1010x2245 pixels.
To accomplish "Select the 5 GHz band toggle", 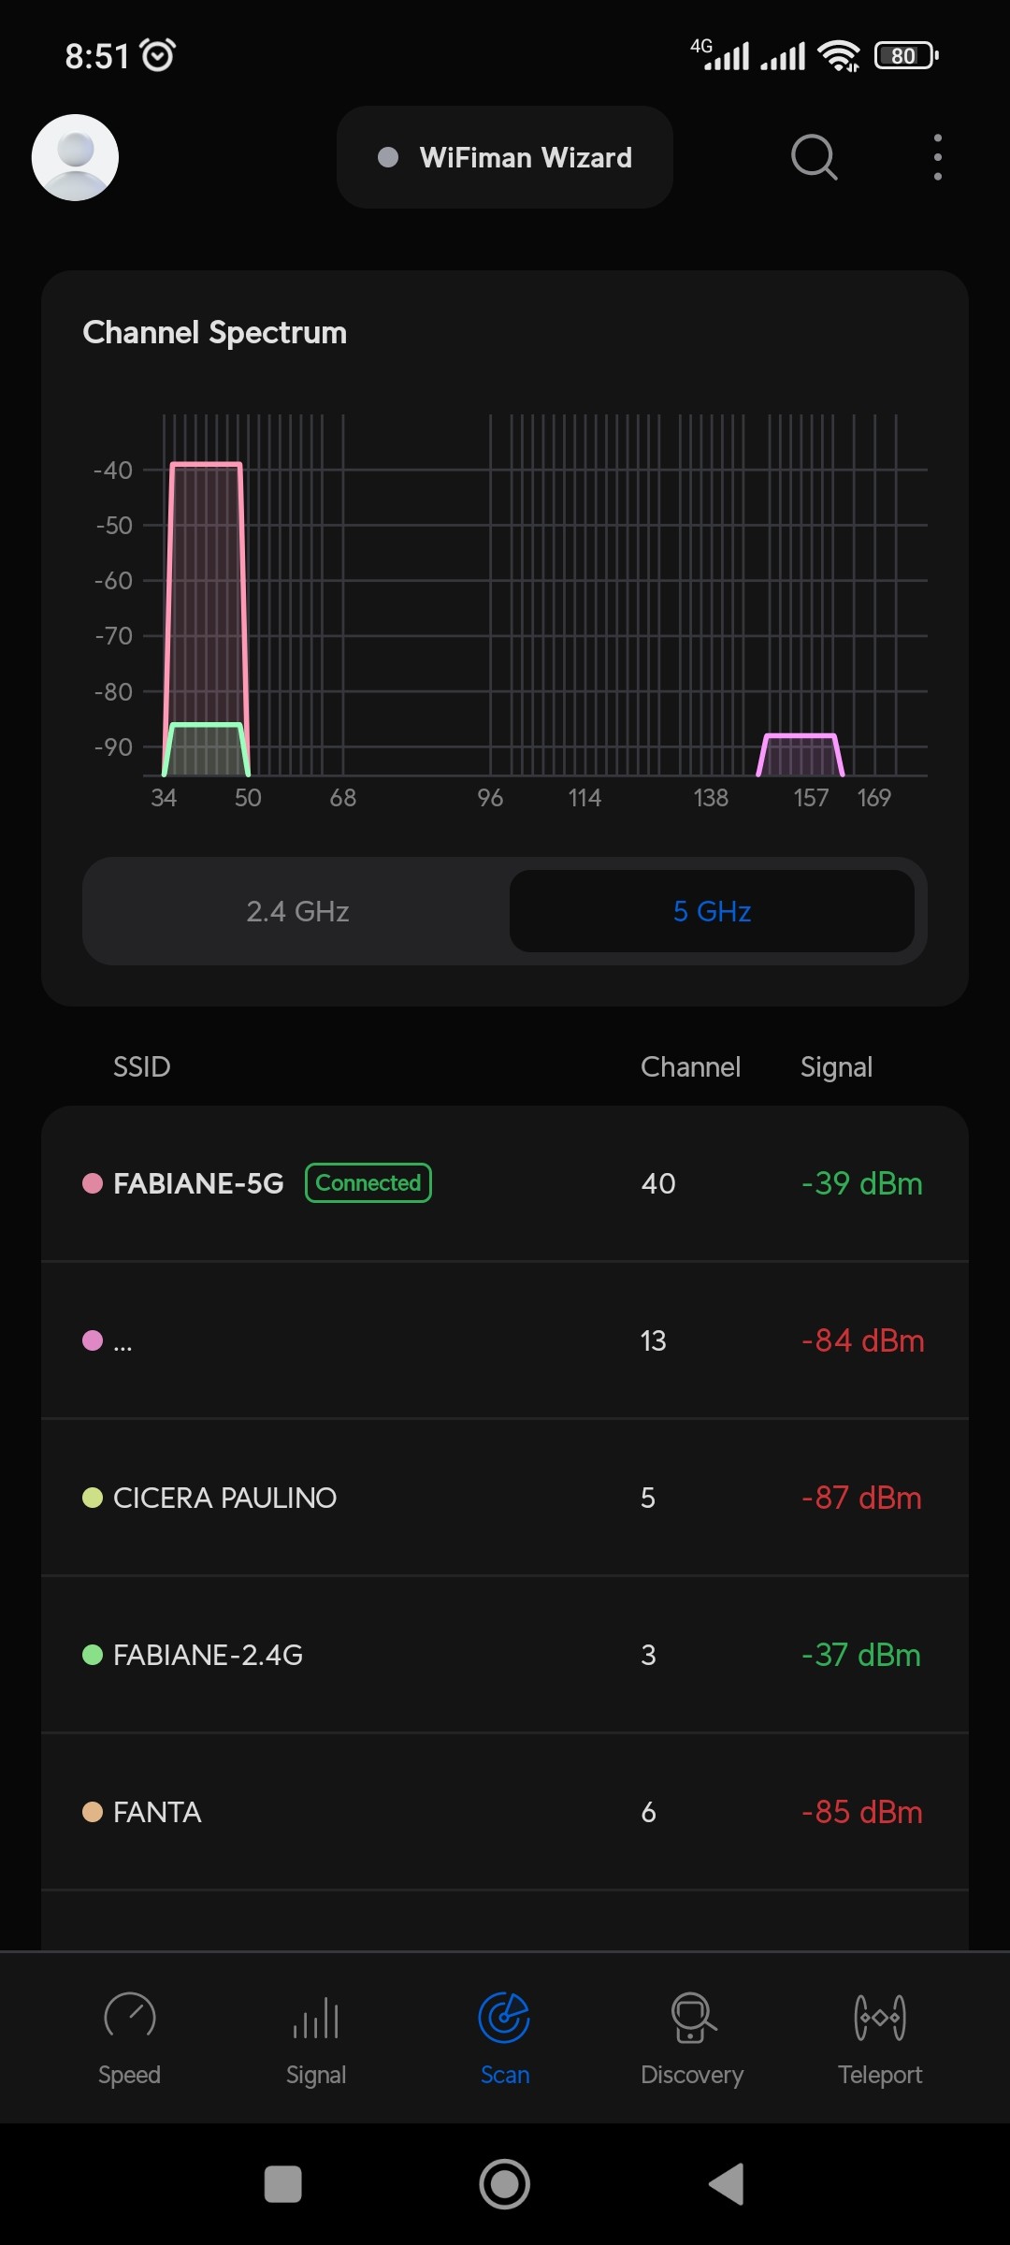I will tap(712, 911).
